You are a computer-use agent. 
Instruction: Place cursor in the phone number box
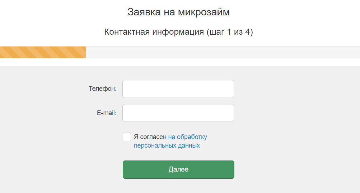pyautogui.click(x=178, y=89)
